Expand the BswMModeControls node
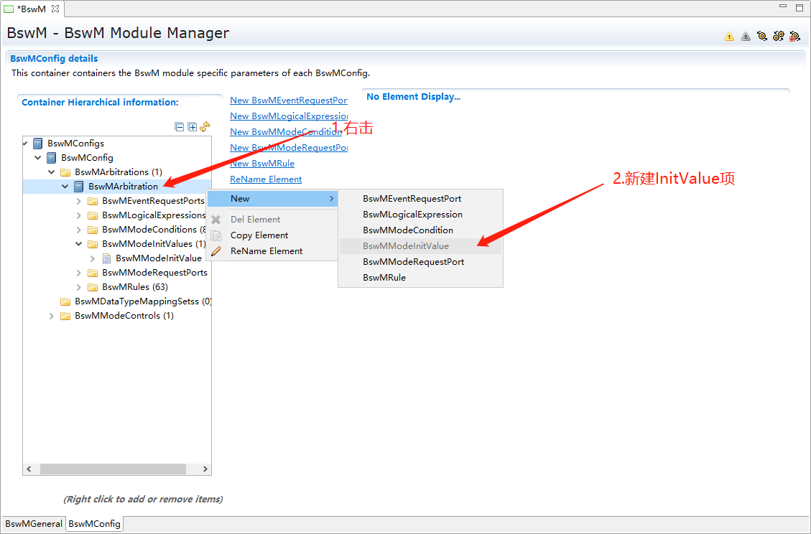The image size is (811, 534). point(52,316)
